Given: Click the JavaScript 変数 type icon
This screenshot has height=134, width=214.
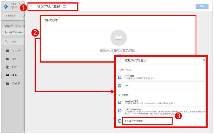Looking at the screenshot, I should [x=119, y=102].
